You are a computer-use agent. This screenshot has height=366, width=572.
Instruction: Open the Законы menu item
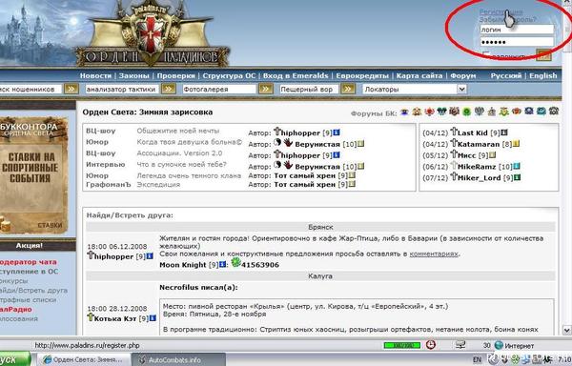click(133, 76)
